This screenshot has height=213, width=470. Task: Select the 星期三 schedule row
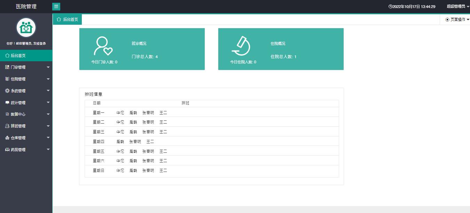tap(212, 132)
